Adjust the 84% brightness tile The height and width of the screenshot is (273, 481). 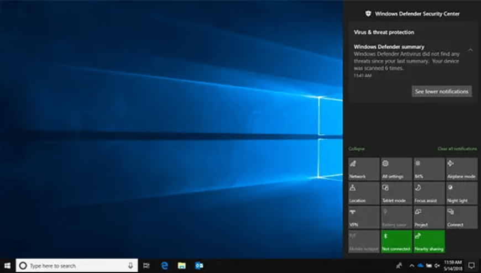tap(429, 169)
